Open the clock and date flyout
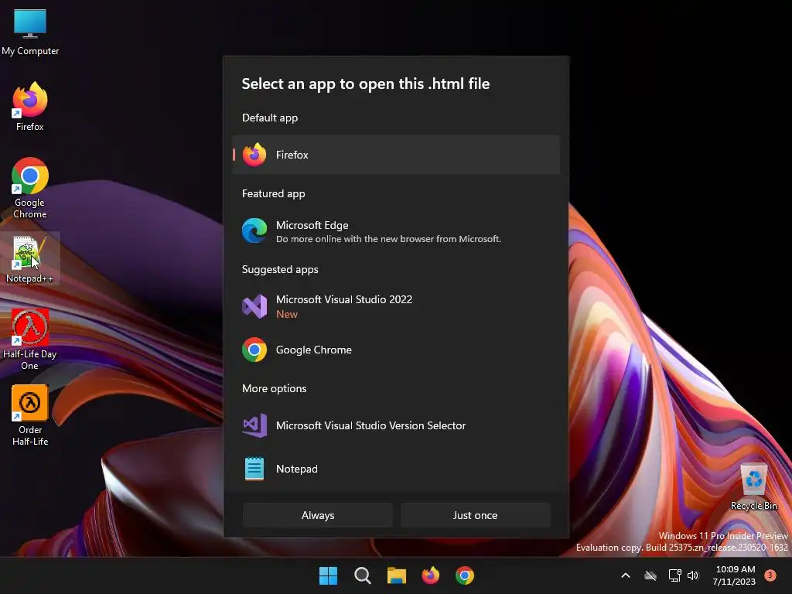Screen dimensions: 792x594 [x=735, y=575]
